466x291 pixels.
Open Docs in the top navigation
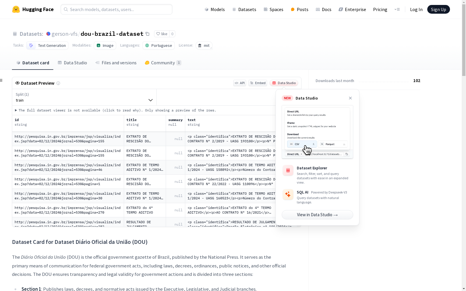pos(324,9)
